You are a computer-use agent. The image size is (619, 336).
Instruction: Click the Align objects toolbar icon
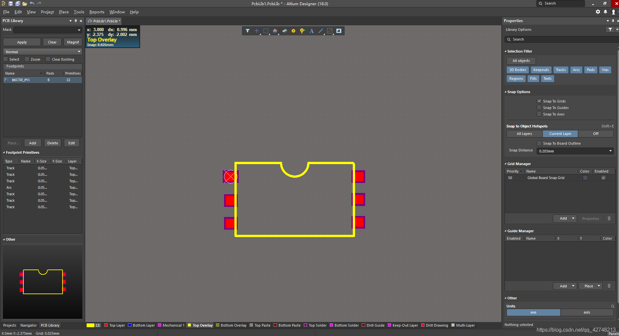(x=275, y=31)
